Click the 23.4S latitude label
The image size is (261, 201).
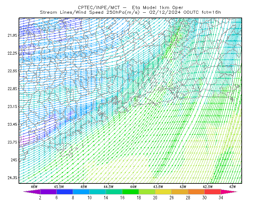coord(12,124)
